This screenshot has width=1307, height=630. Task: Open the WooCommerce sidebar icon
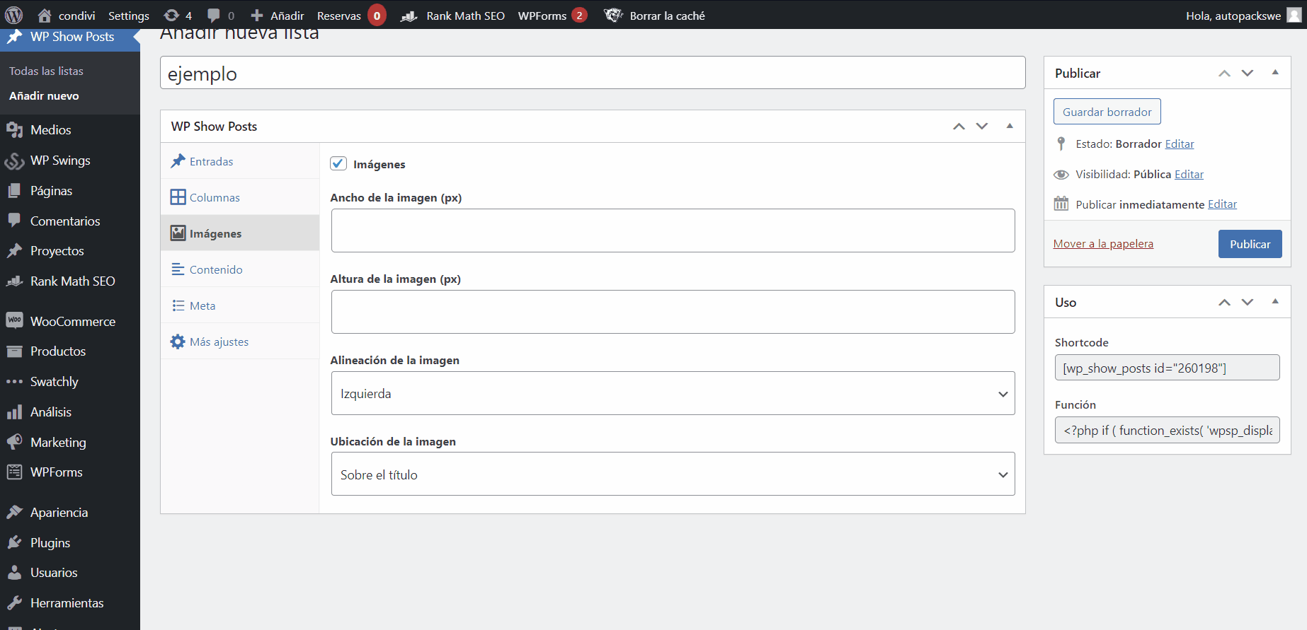[14, 321]
